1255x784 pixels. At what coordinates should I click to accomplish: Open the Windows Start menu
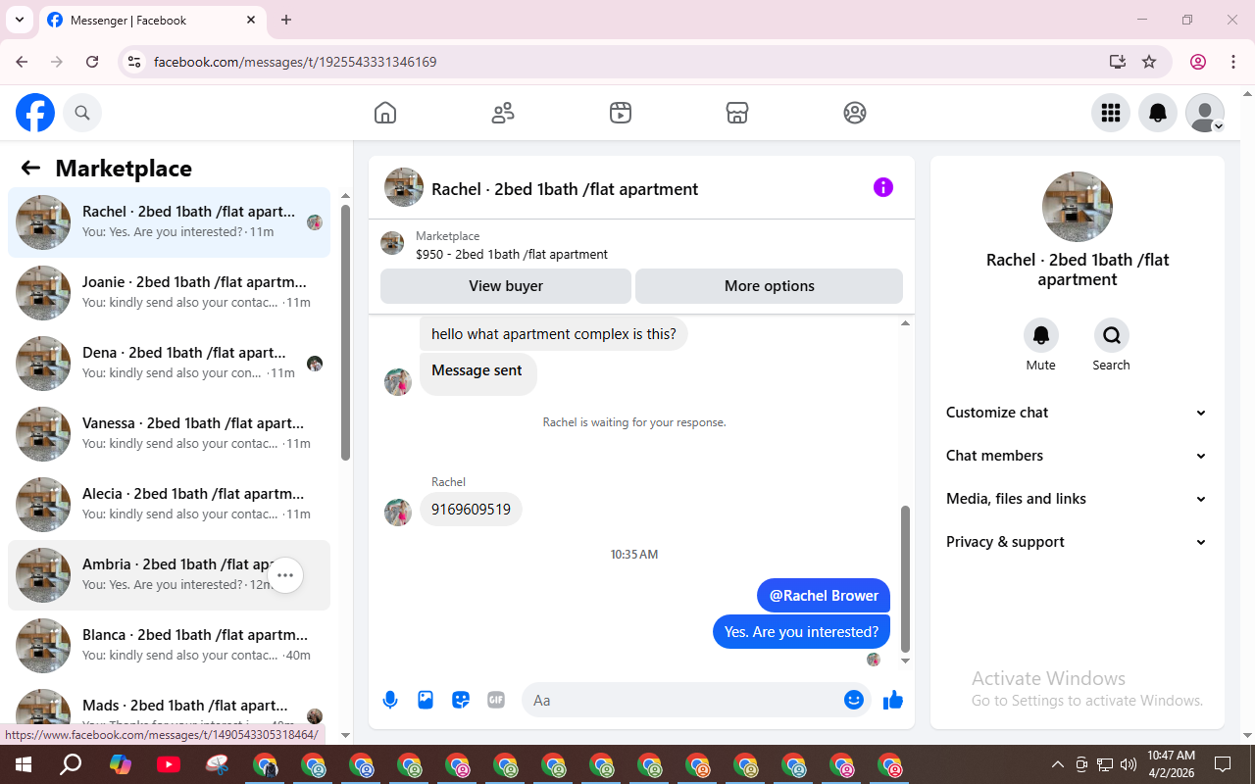(23, 764)
